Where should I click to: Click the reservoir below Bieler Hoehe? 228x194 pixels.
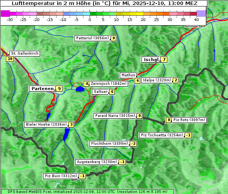[x=66, y=134]
